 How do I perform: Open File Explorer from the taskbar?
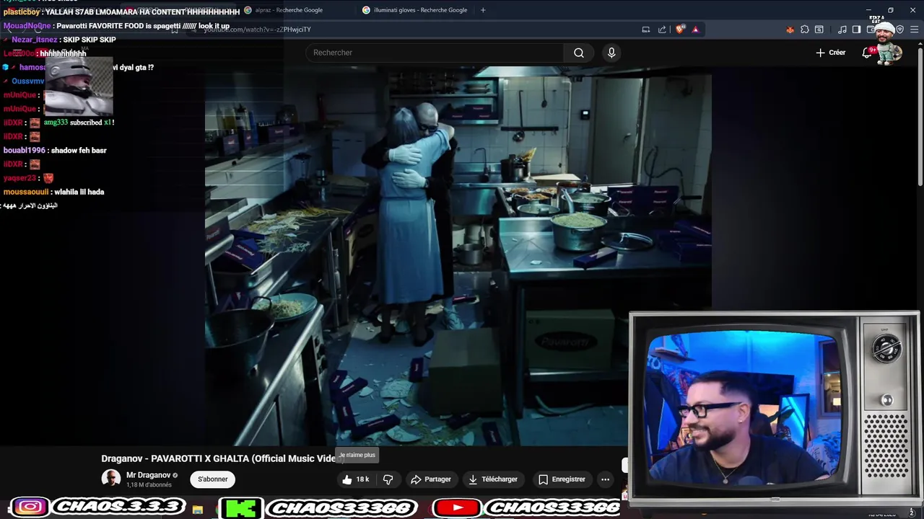point(198,510)
